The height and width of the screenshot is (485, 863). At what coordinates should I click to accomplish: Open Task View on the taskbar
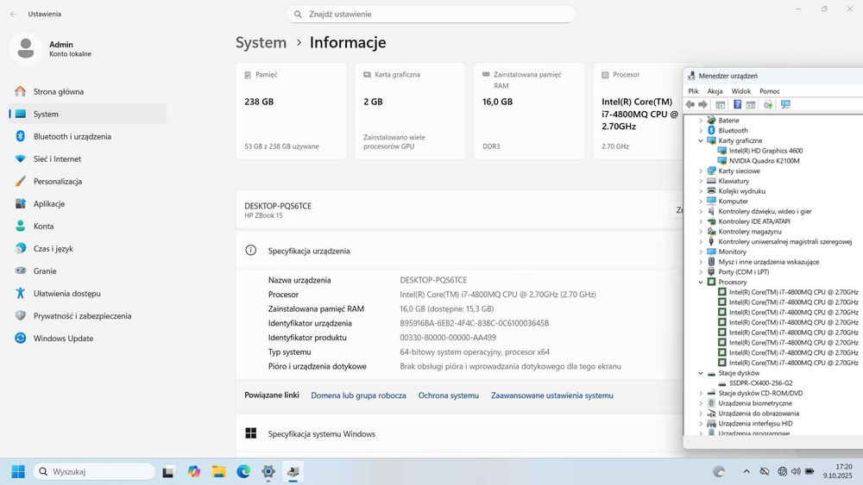(168, 471)
